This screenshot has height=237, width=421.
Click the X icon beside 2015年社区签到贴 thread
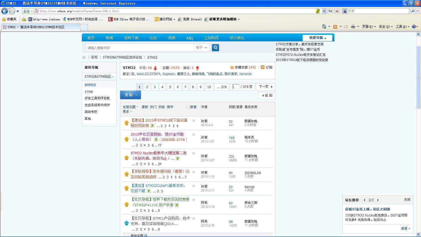pyautogui.click(x=194, y=135)
